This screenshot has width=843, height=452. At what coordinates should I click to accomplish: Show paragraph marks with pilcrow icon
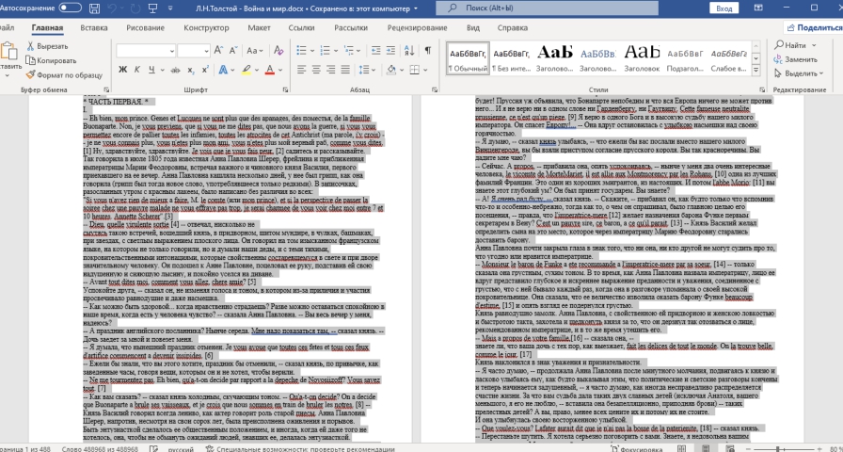pyautogui.click(x=427, y=51)
